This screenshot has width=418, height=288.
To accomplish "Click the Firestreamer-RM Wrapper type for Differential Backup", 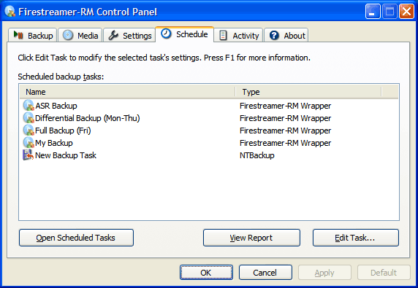I will [x=285, y=118].
